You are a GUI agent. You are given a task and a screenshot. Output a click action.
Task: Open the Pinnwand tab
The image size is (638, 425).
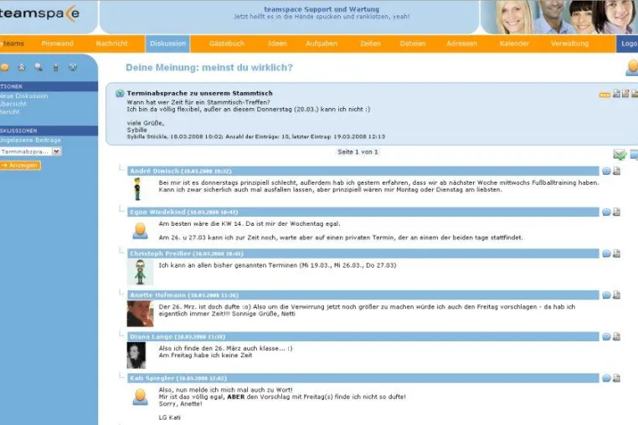tap(58, 44)
